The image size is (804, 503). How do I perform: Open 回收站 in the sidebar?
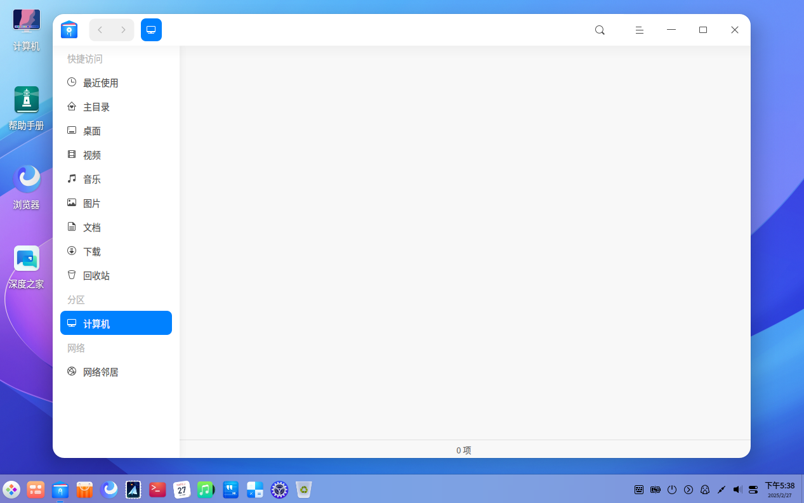point(116,276)
